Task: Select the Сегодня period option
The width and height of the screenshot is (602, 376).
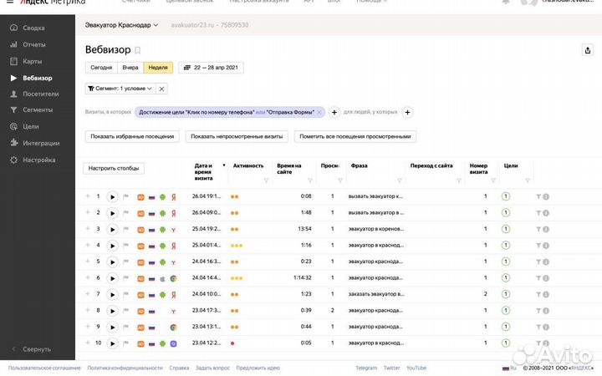Action: [101, 68]
